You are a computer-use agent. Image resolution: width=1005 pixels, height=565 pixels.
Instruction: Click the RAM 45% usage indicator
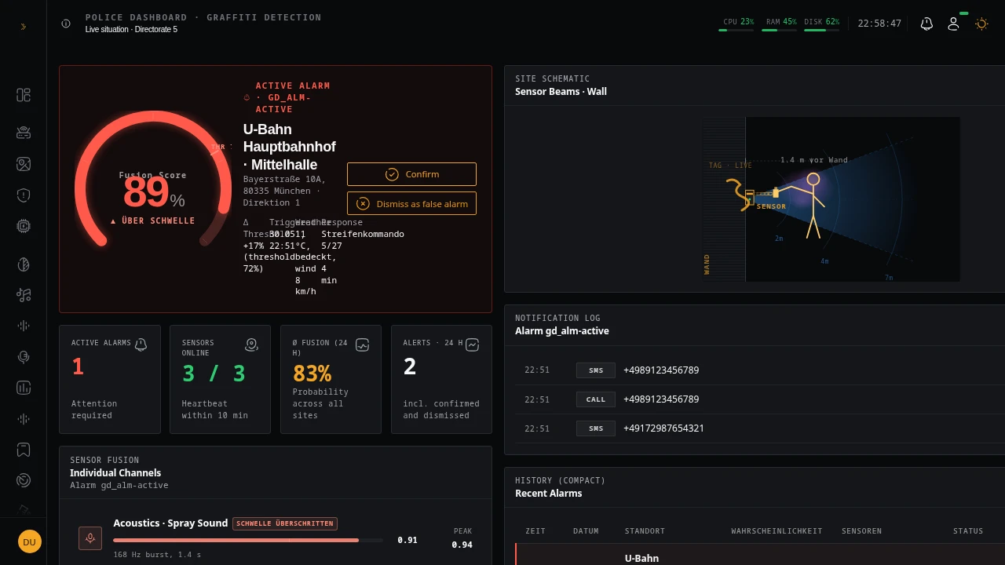[x=780, y=24]
